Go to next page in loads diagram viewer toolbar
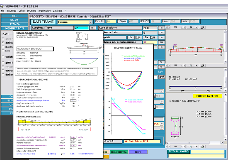Viewport: 228px width, 166px height. coord(182,66)
